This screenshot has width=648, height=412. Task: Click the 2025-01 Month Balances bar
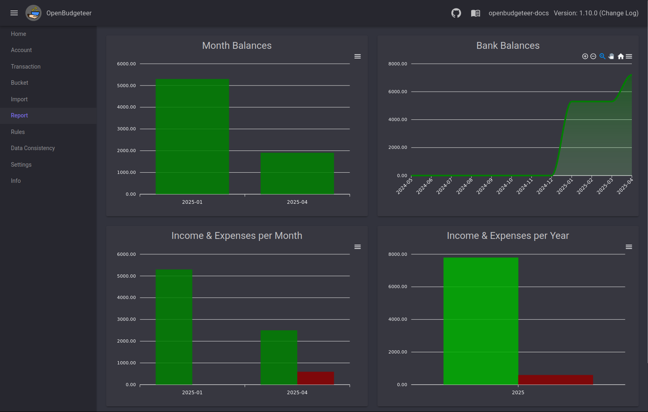click(x=192, y=136)
